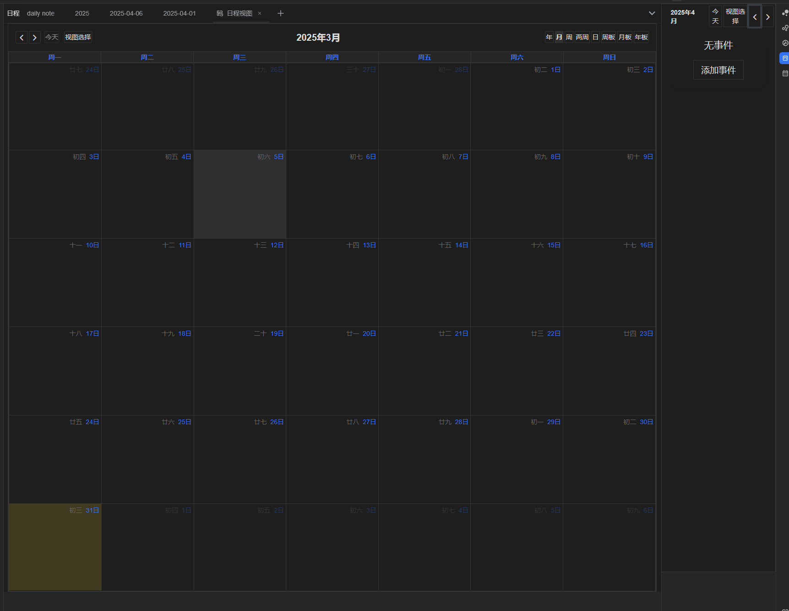Switch to the 2025-04-06 tab
789x611 pixels.
[x=126, y=13]
